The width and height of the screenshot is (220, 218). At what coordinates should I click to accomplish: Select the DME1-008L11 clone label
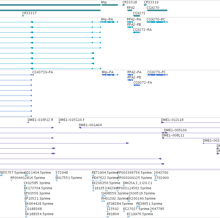pyautogui.click(x=173, y=135)
